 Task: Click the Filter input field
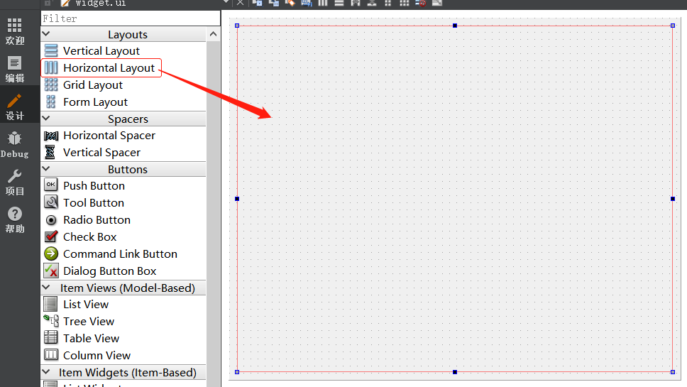(x=131, y=18)
